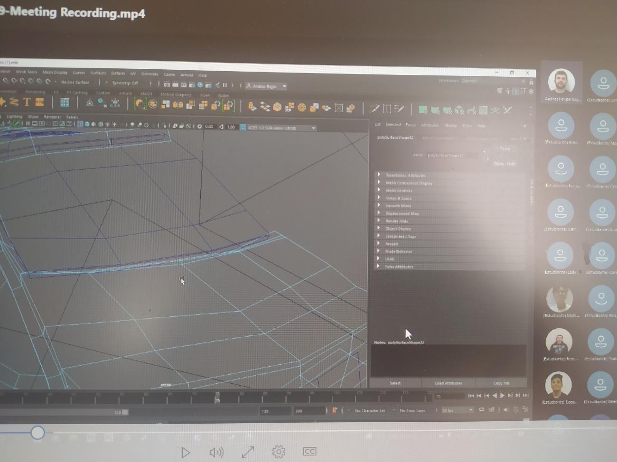
Task: Enter fullscreen with the diagonal arrows icon
Action: click(x=248, y=452)
